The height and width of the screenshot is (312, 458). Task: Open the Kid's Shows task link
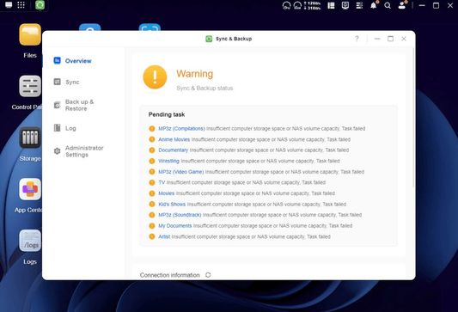[x=172, y=205]
